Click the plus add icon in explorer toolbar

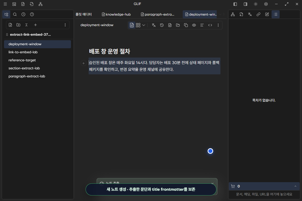pyautogui.click(x=35, y=25)
